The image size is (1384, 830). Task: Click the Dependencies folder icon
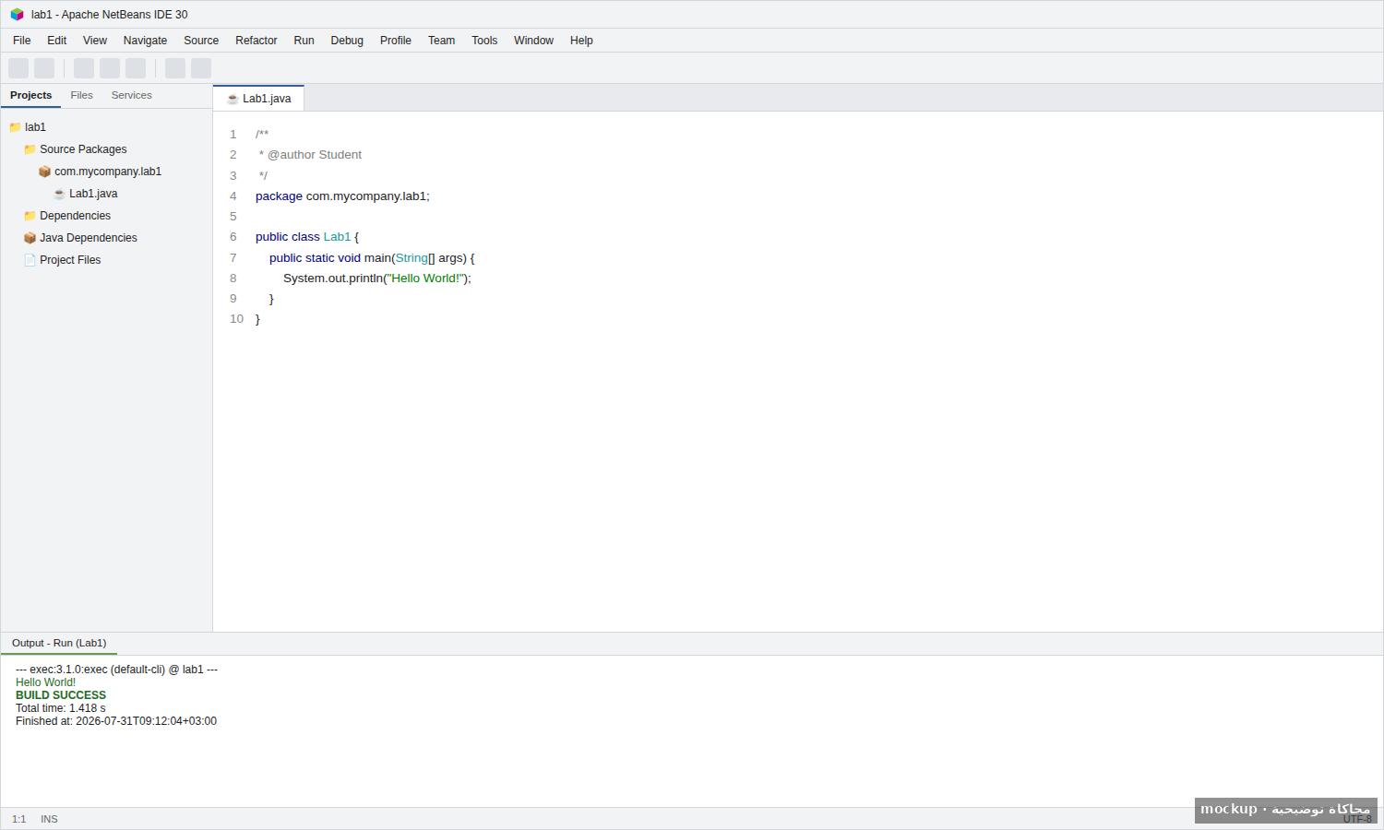(x=30, y=216)
